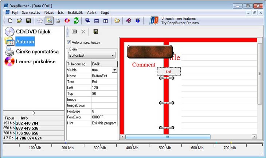Image resolution: width=266 pixels, height=158 pixels.
Task: Click the label printer toolbar icon
Action: (x=58, y=21)
